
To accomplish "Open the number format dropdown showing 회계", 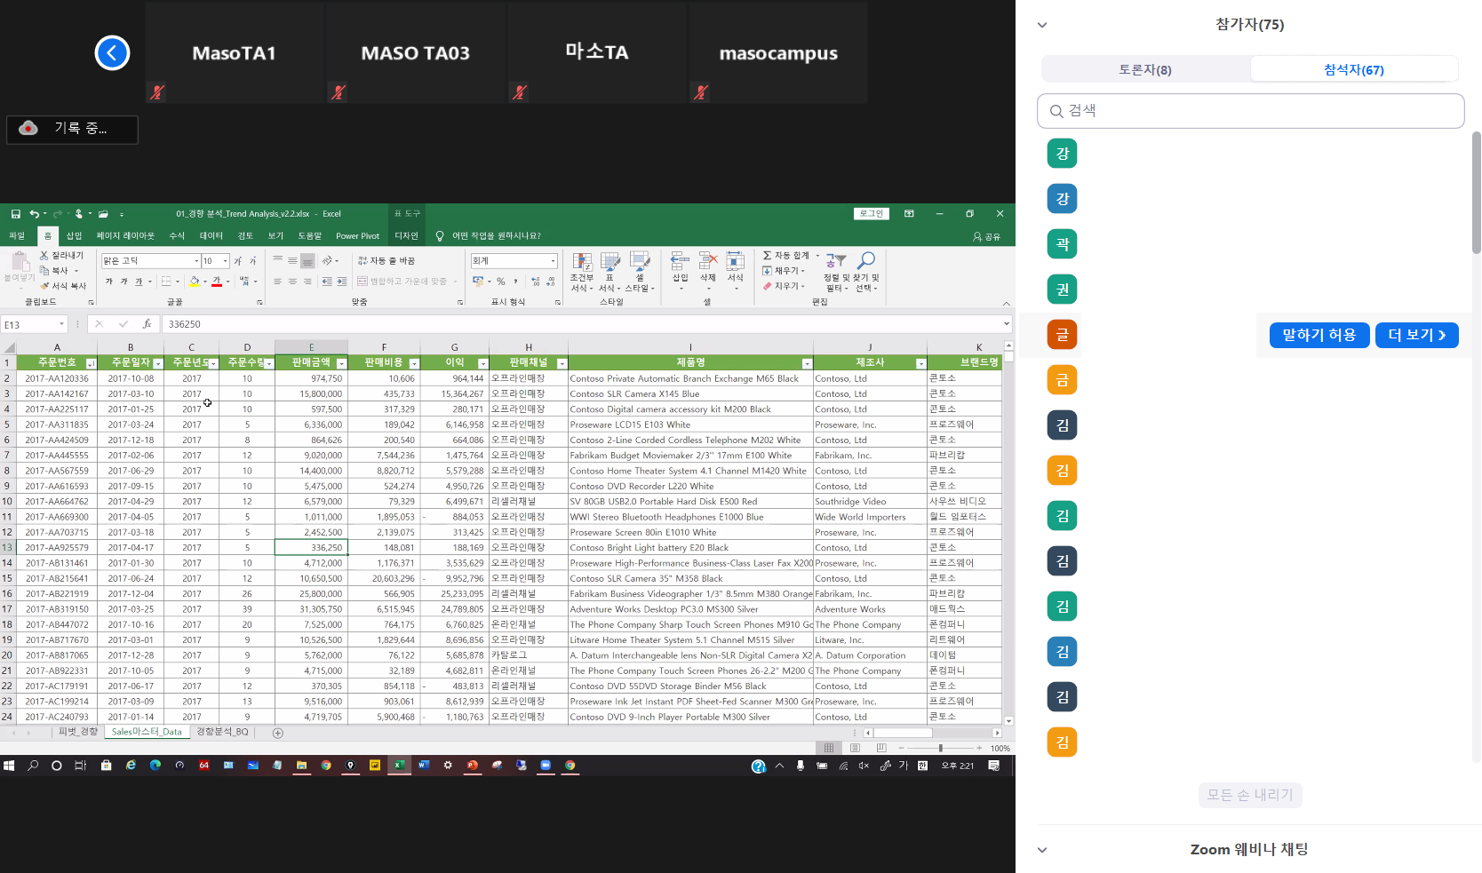I will (x=553, y=261).
